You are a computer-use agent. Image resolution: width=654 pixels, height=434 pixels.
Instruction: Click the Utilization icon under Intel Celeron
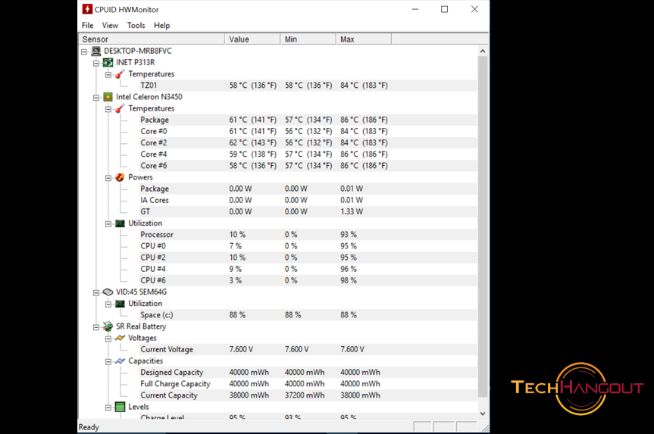tap(120, 223)
